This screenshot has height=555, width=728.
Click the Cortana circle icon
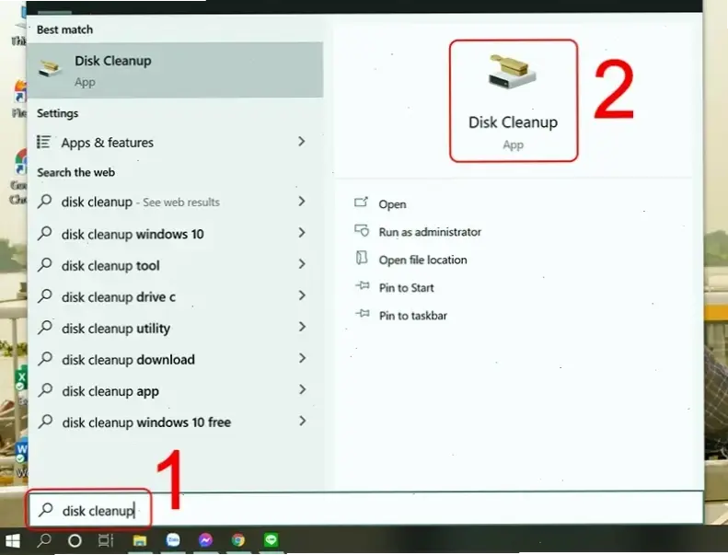tap(75, 541)
